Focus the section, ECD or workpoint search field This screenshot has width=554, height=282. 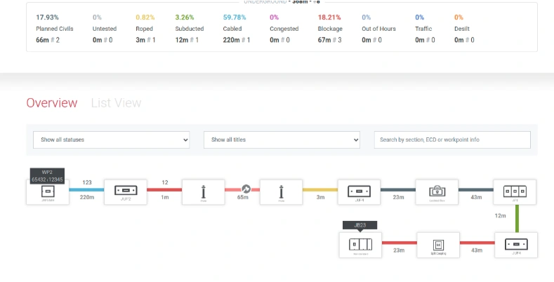[451, 140]
